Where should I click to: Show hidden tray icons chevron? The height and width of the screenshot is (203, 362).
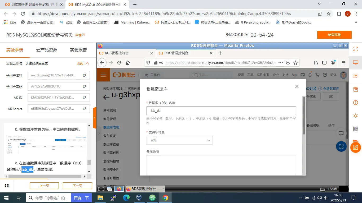[300, 198]
